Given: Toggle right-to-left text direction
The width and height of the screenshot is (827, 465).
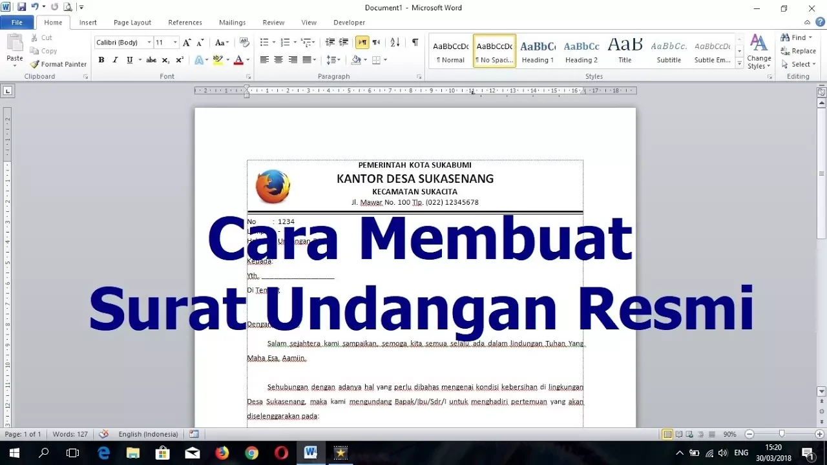Looking at the screenshot, I should click(x=376, y=43).
